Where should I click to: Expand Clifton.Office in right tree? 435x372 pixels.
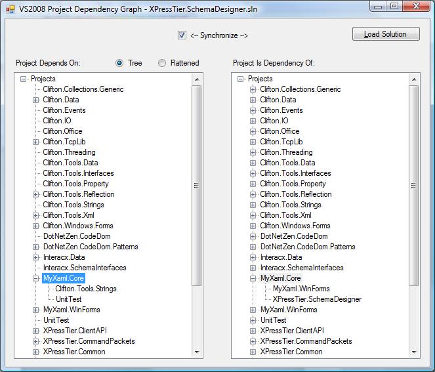(253, 131)
